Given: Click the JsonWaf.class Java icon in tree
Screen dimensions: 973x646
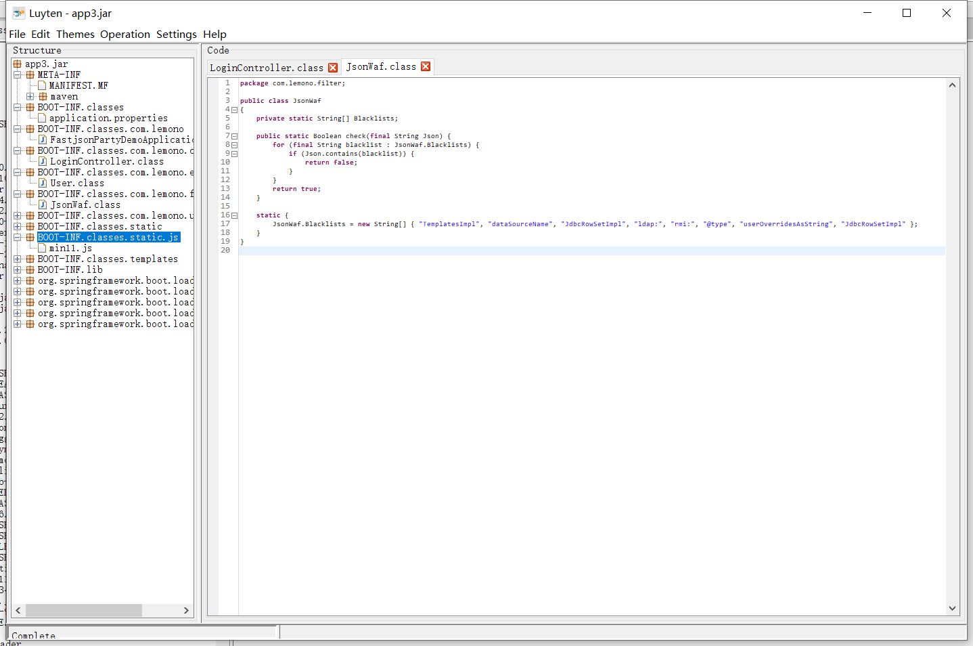Looking at the screenshot, I should pyautogui.click(x=43, y=204).
